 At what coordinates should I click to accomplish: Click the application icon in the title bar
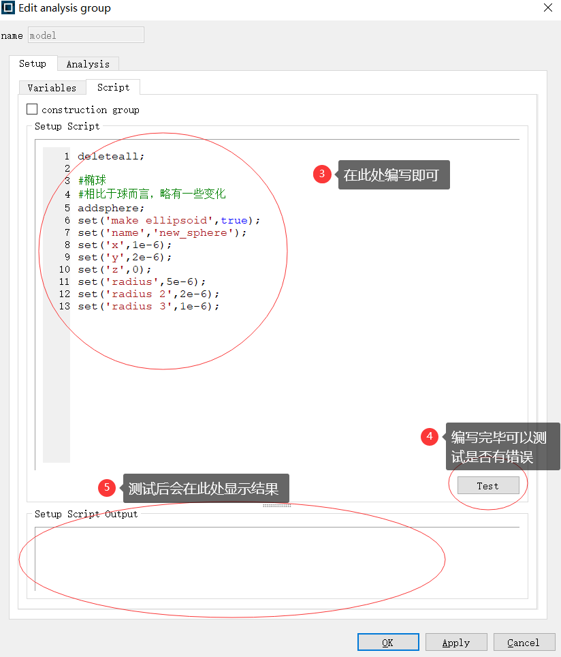click(8, 8)
